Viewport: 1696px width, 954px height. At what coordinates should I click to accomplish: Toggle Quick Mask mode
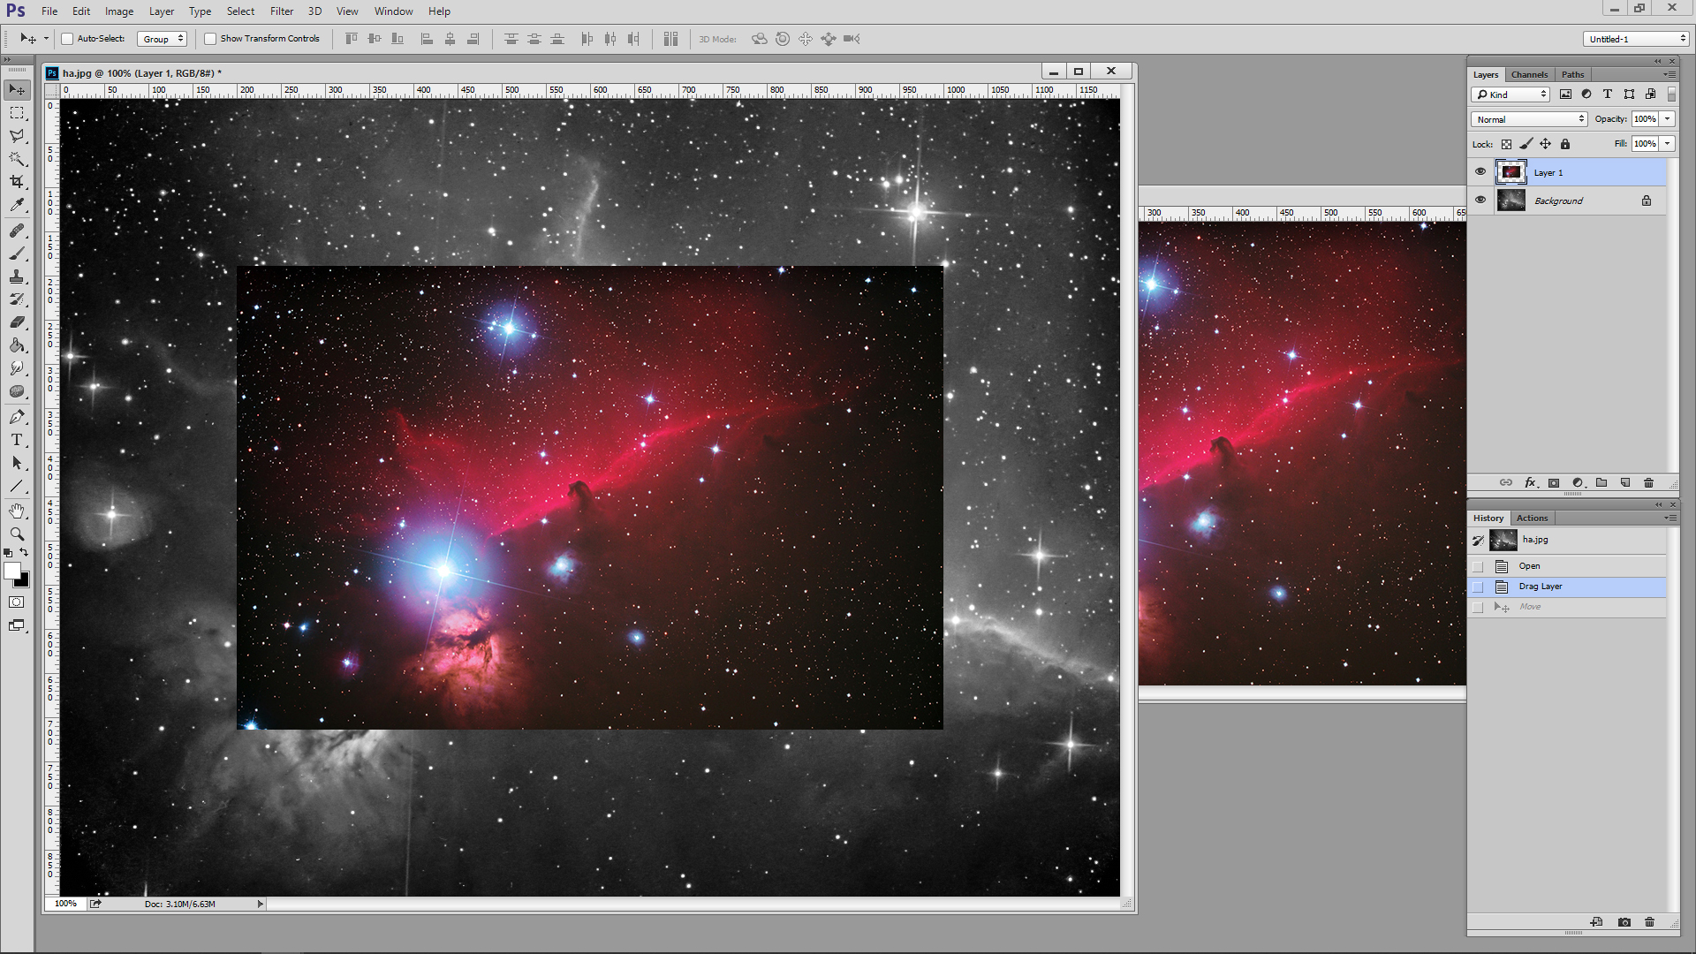[x=17, y=602]
